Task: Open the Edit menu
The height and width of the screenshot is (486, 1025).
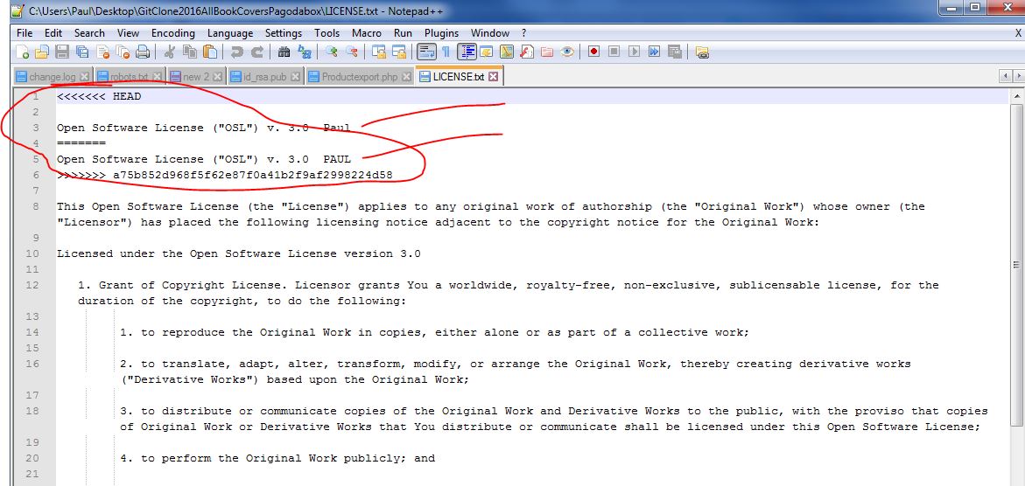Action: tap(53, 33)
